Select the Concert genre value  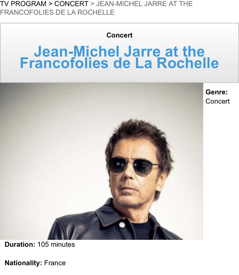point(218,101)
